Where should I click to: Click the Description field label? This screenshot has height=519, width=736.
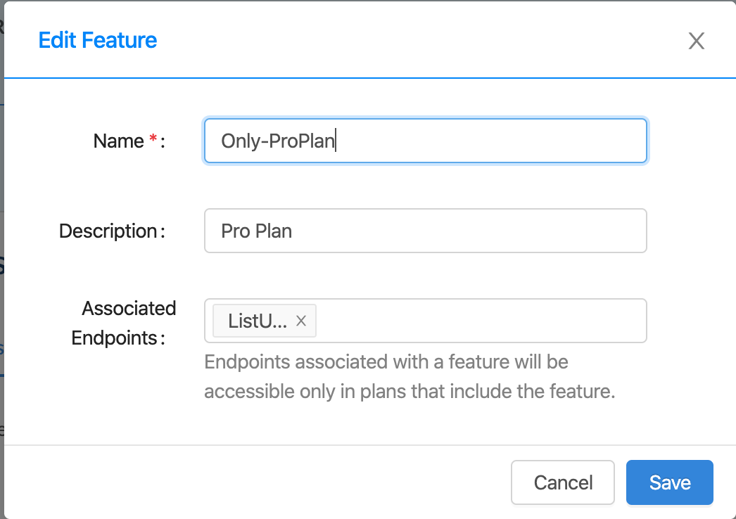point(108,231)
